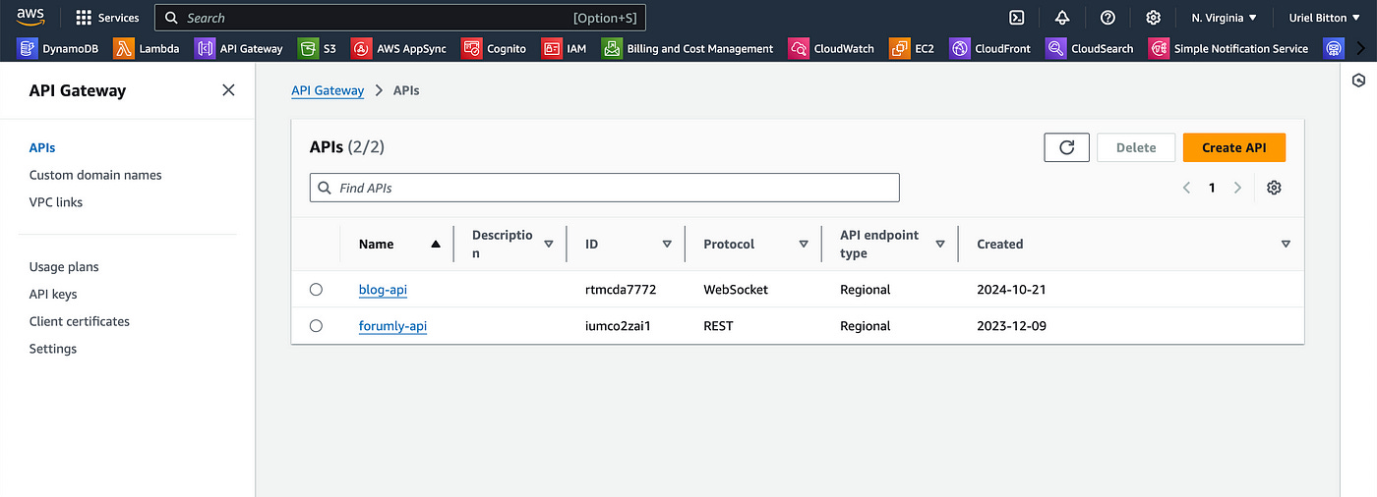Screen dimensions: 1377x497
Task: Go to the next page of APIs
Action: 1237,188
